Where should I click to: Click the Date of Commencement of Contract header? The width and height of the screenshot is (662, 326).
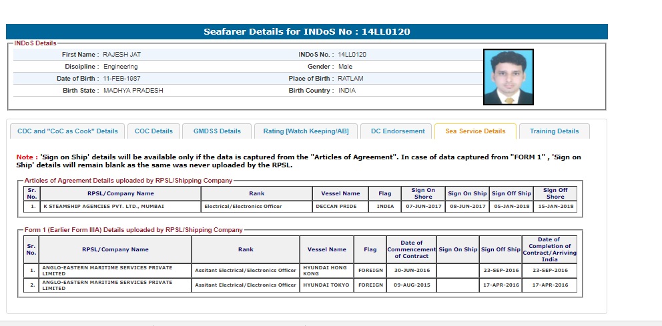pos(411,249)
